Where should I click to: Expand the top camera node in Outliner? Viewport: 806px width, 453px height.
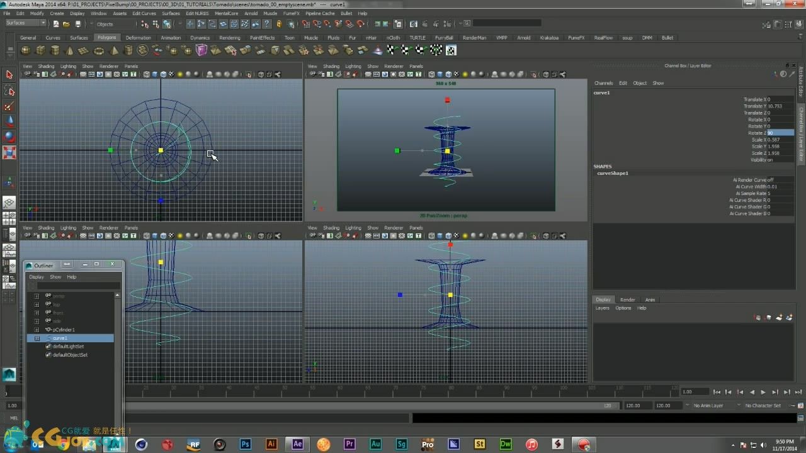(37, 305)
